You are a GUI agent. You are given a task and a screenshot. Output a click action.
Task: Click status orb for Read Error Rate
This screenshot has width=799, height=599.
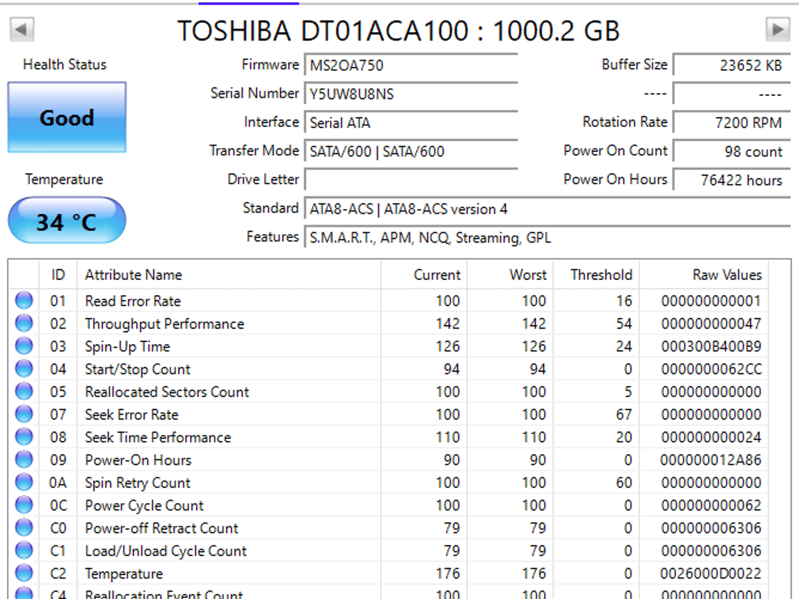pyautogui.click(x=24, y=301)
